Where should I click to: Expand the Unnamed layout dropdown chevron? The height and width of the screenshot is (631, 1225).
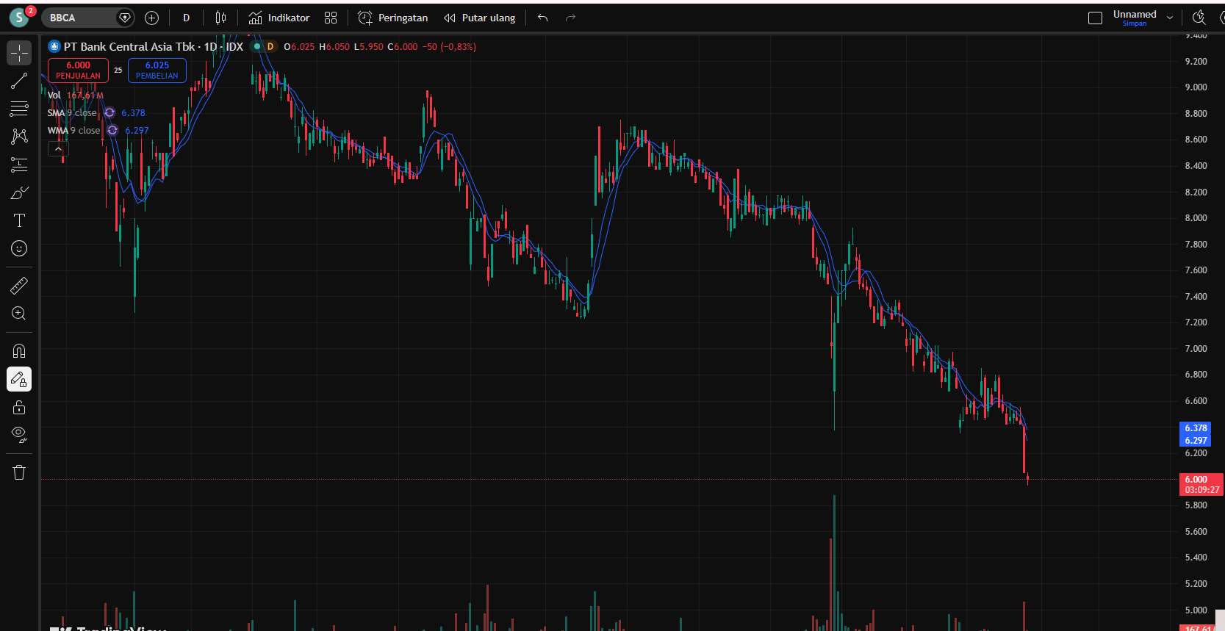click(x=1170, y=18)
